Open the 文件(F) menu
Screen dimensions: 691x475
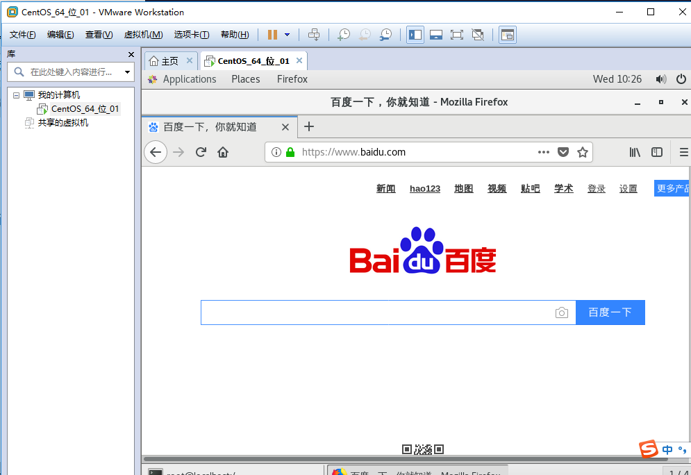[22, 34]
